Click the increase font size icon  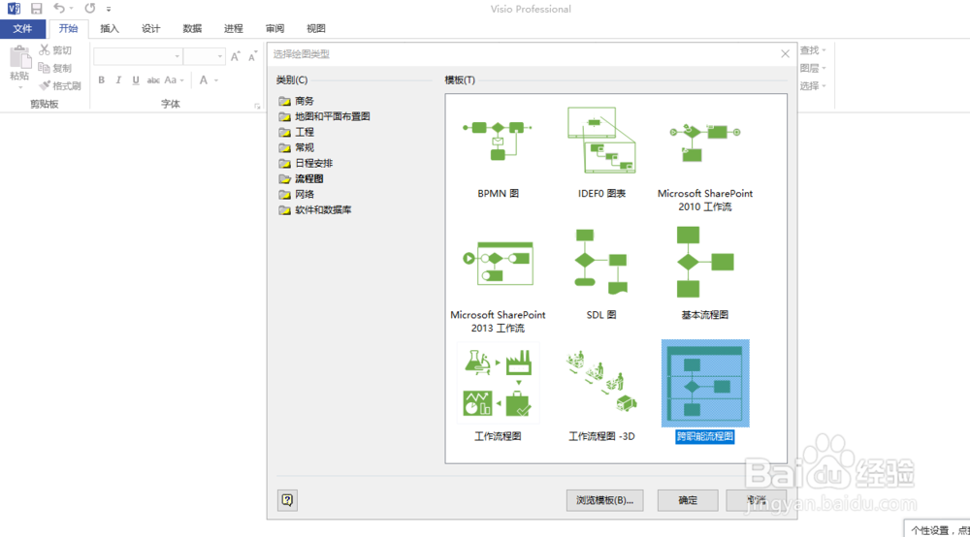[235, 56]
